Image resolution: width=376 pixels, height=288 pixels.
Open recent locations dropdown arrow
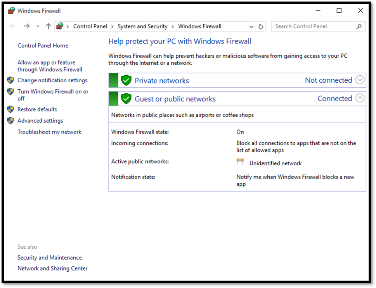38,26
